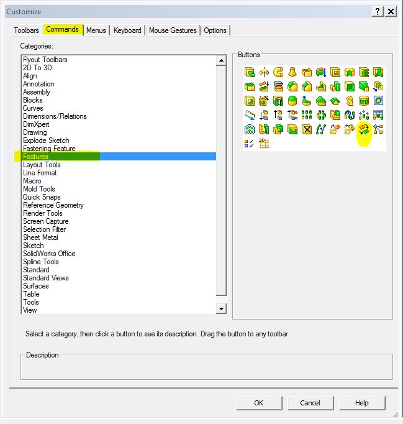This screenshot has height=424, width=403.
Task: Choose Reference Geometry category
Action: pyautogui.click(x=53, y=205)
